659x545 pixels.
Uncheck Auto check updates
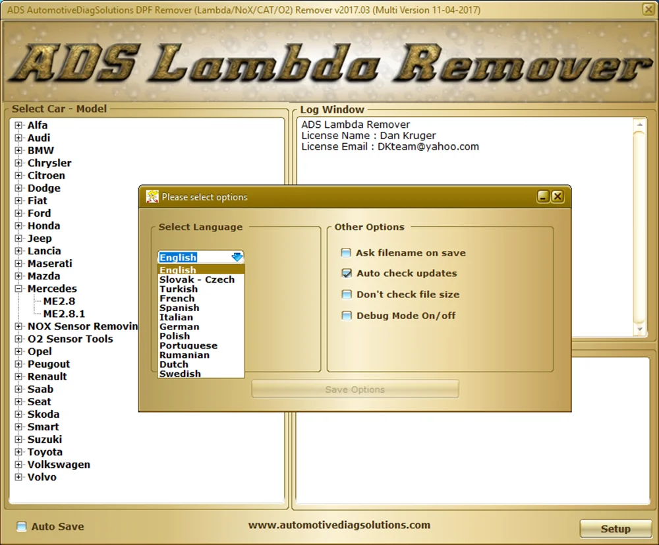click(x=347, y=273)
